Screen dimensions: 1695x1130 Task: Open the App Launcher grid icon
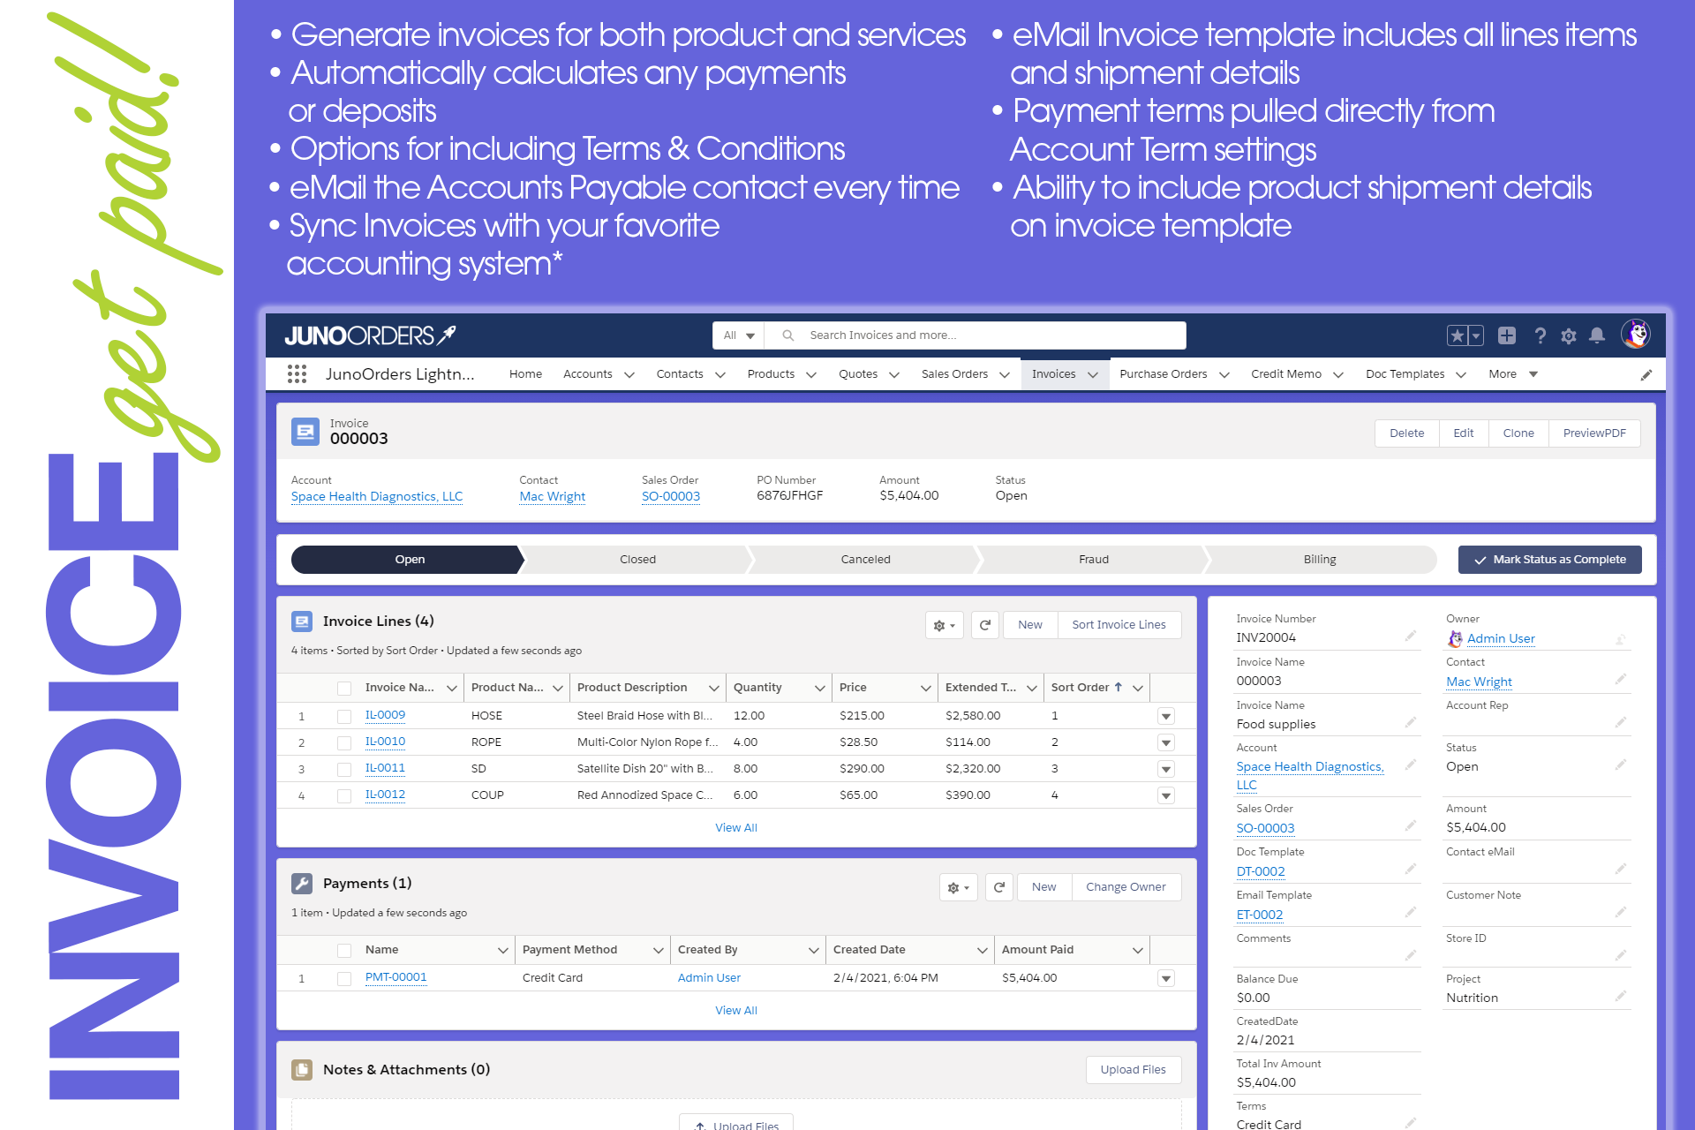click(x=297, y=374)
